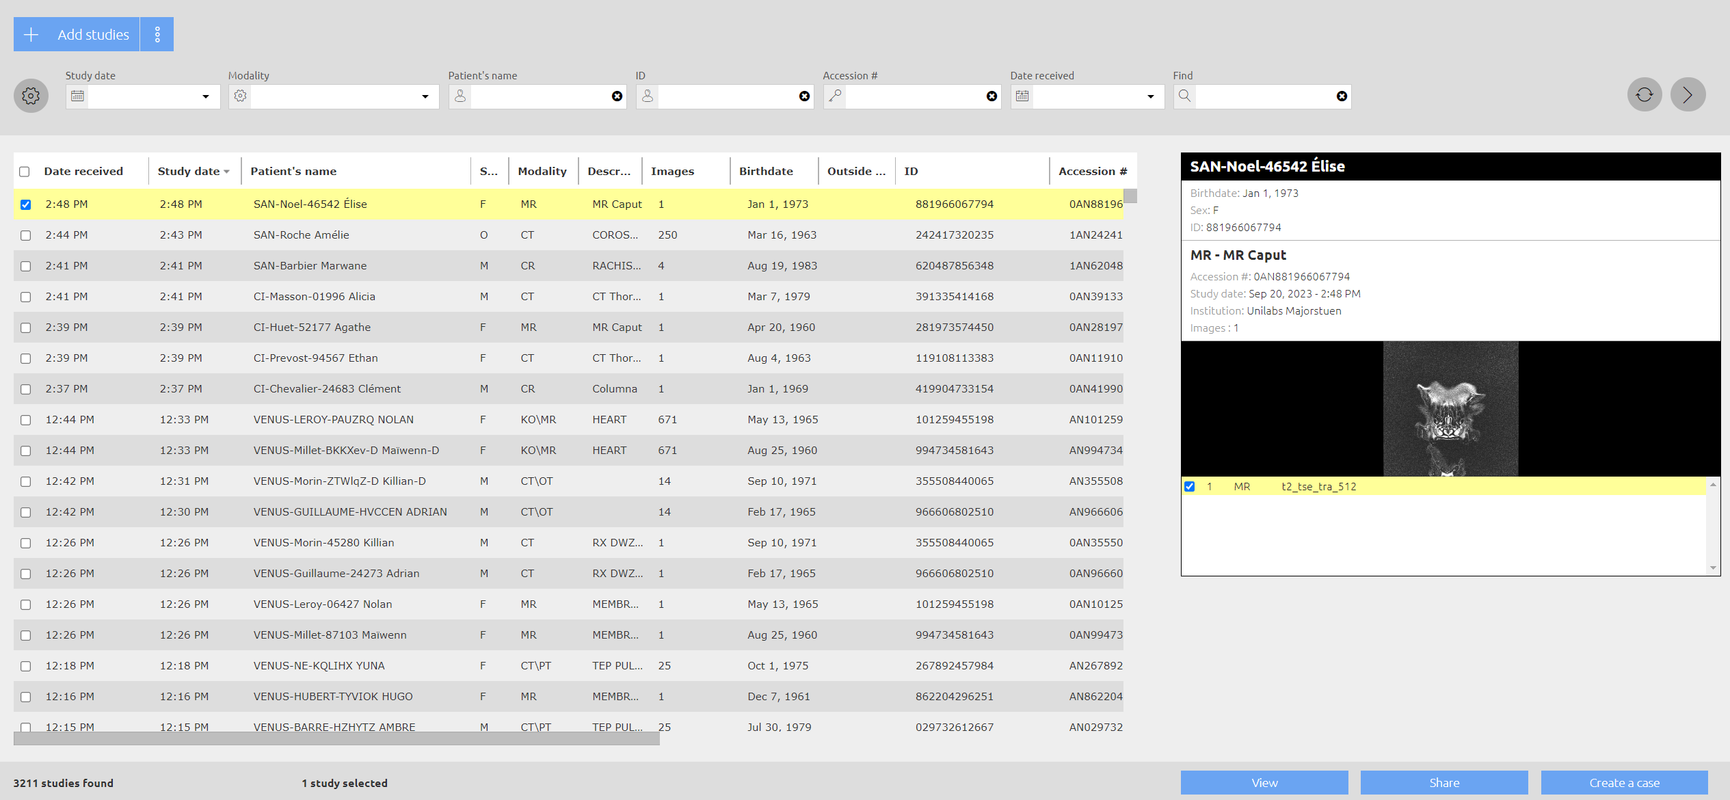Check the SAN-Roche Amélie study checkbox
Screen dimensions: 1730x800
[25, 235]
